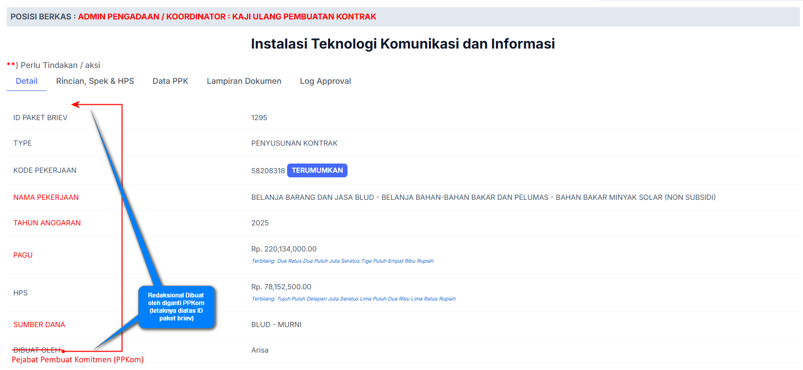Click the red arrowhead above ID PAKET BRIEV

click(x=76, y=105)
